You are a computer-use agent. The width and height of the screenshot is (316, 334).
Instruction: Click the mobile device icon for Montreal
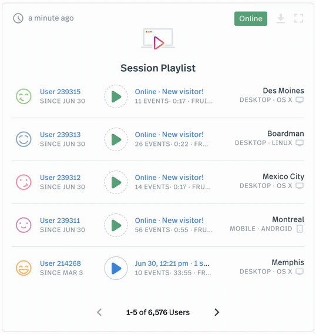tap(300, 229)
